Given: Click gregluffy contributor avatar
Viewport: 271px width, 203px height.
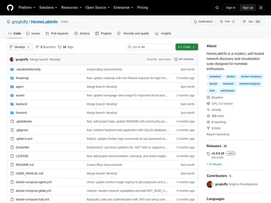Looking at the screenshot, I should point(210,184).
